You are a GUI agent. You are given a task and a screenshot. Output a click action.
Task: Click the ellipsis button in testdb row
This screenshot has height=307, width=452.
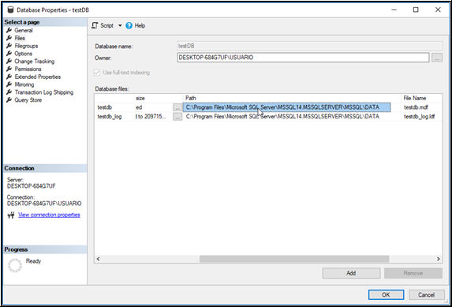(x=177, y=107)
